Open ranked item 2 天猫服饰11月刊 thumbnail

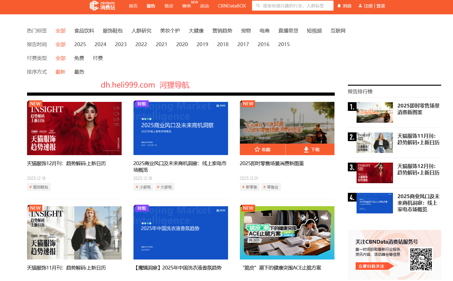[375, 143]
